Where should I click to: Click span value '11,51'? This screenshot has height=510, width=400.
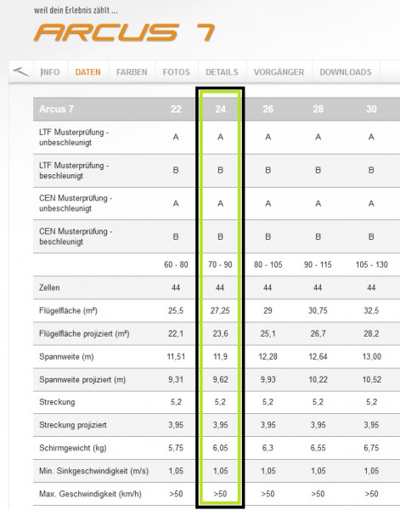pyautogui.click(x=176, y=357)
